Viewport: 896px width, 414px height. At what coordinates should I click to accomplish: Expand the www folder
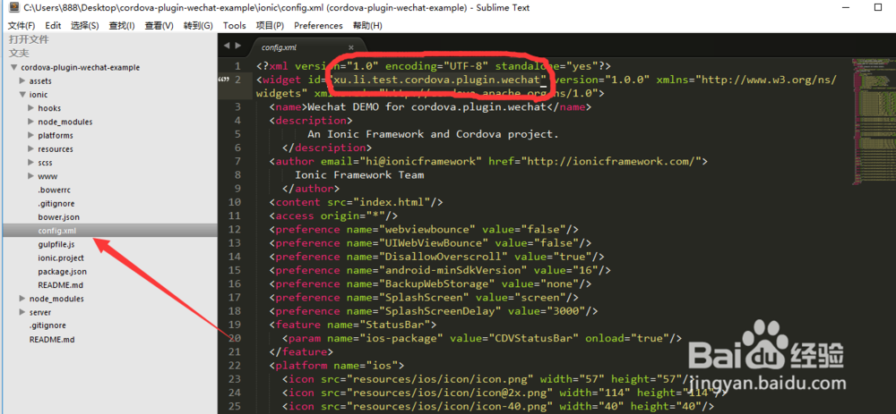click(30, 176)
